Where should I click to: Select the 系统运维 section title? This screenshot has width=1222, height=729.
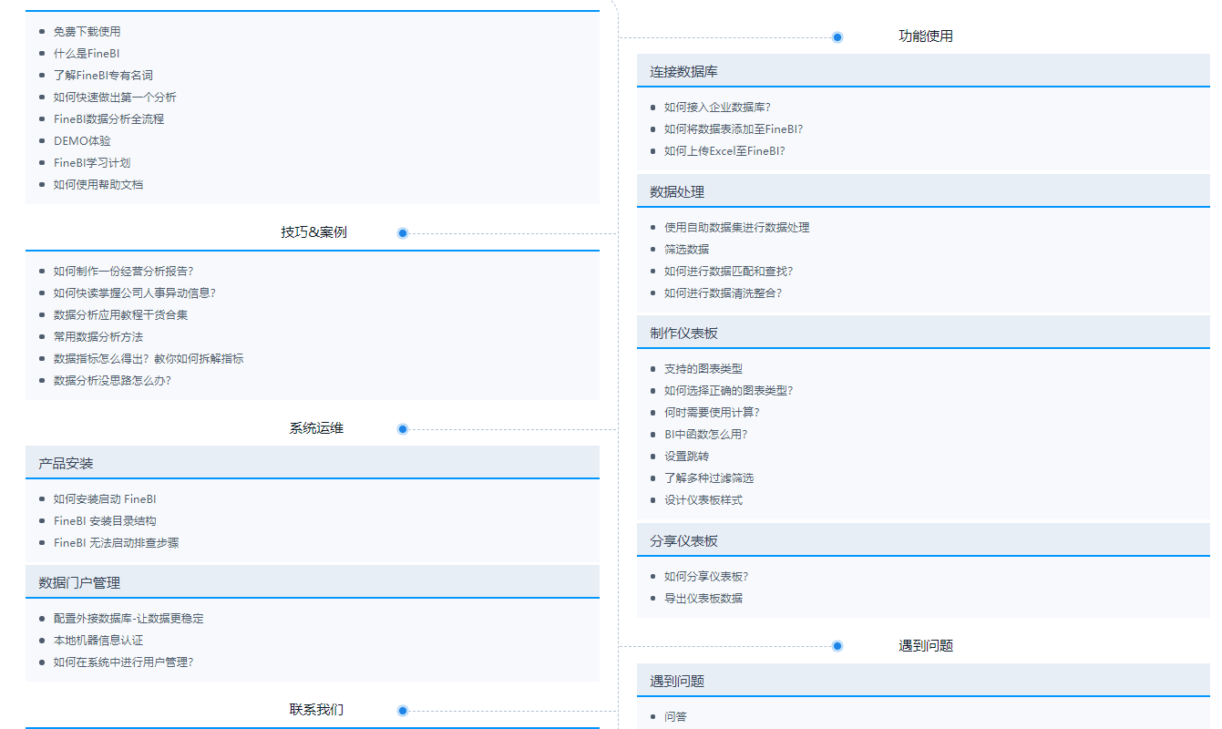tap(316, 428)
